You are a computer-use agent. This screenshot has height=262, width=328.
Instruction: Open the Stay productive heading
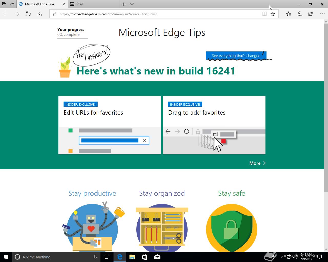click(x=92, y=193)
